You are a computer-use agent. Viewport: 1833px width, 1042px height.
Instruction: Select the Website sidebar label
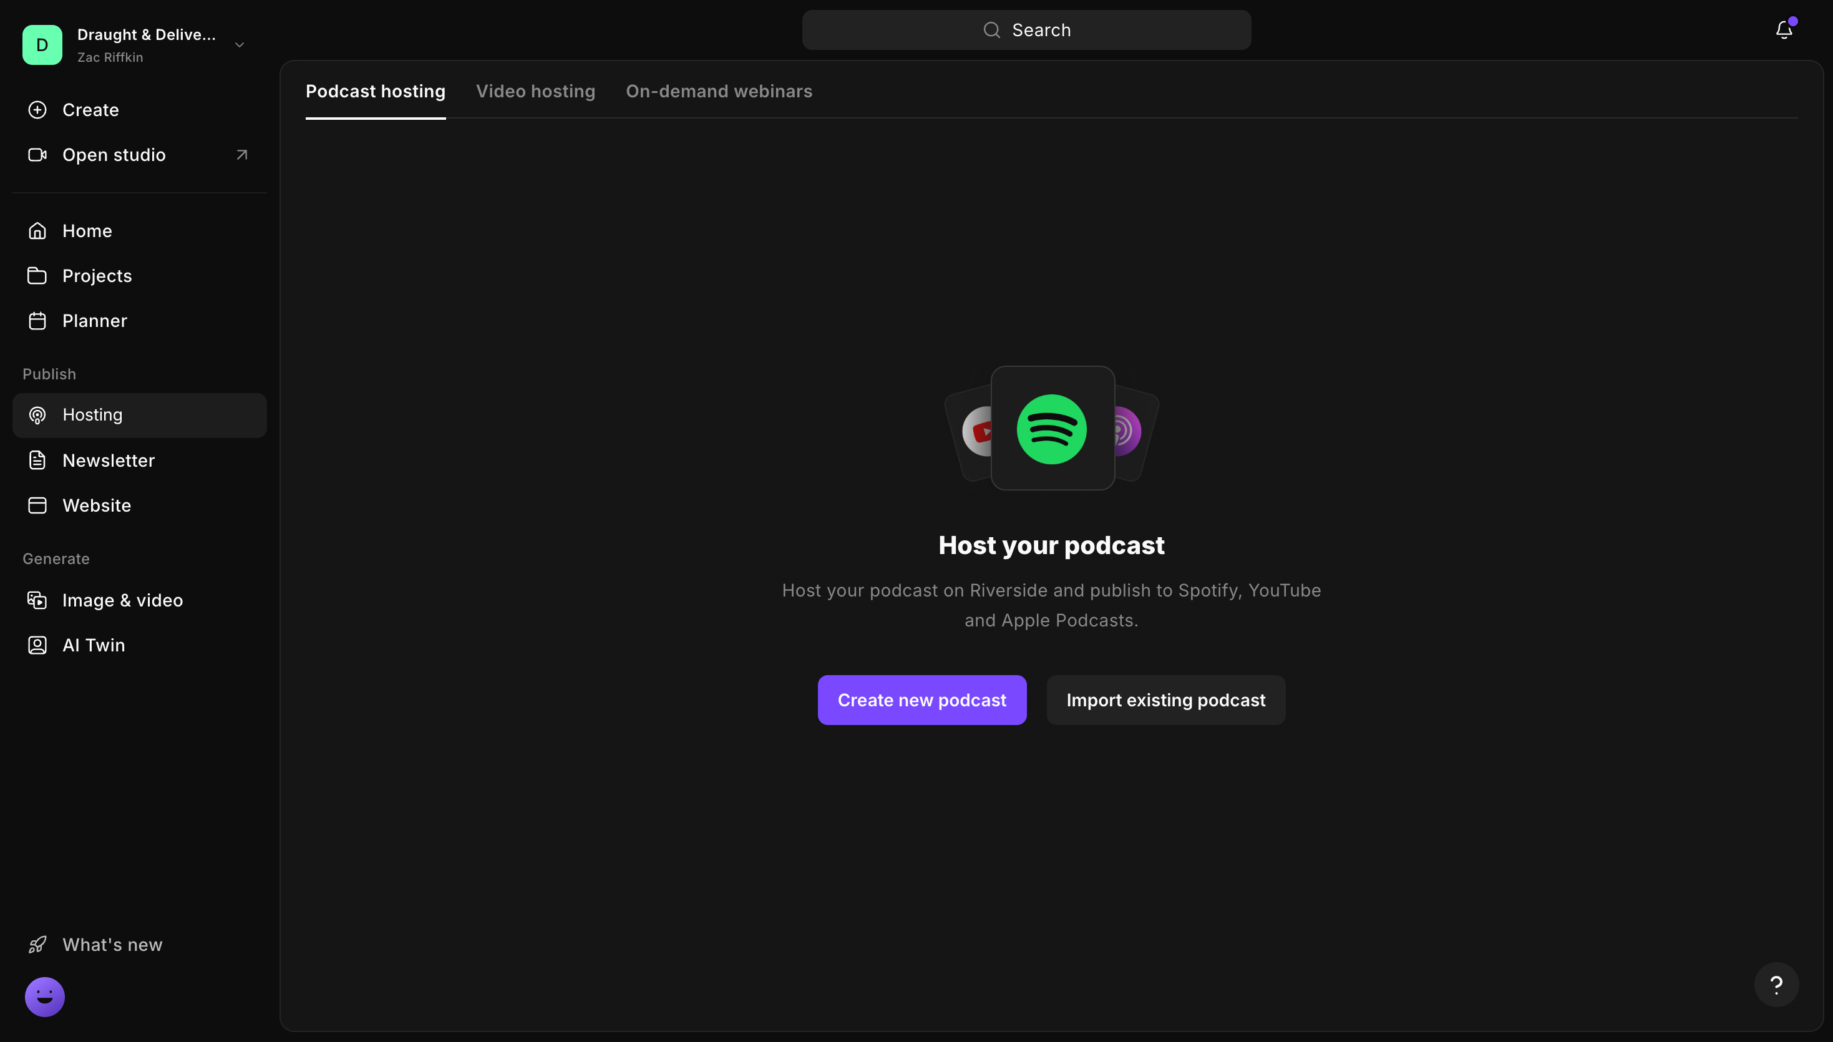pyautogui.click(x=97, y=505)
